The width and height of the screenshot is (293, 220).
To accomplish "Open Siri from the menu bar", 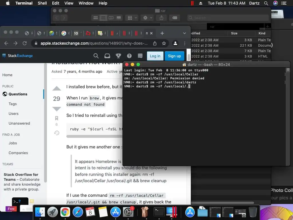I will tap(276, 3).
